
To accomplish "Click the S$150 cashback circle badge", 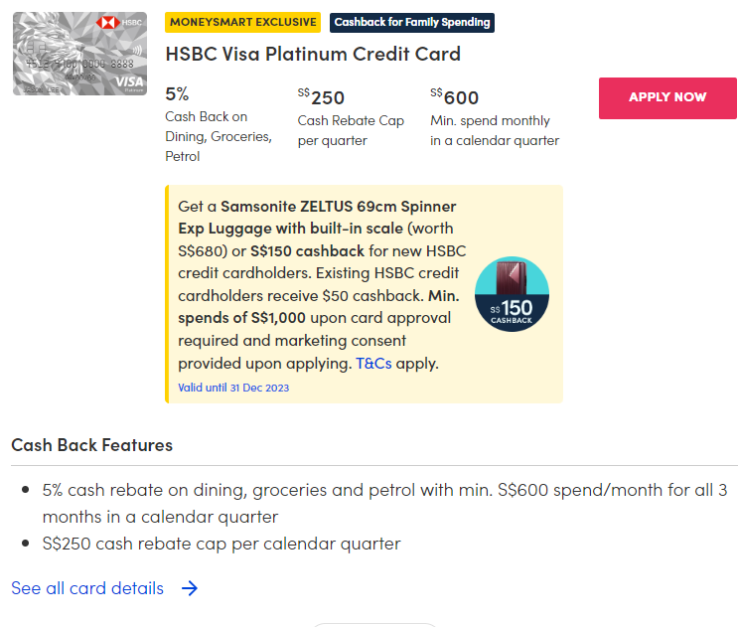I will (x=512, y=312).
